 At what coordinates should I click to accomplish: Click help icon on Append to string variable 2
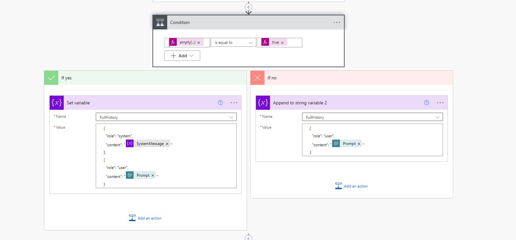point(427,103)
